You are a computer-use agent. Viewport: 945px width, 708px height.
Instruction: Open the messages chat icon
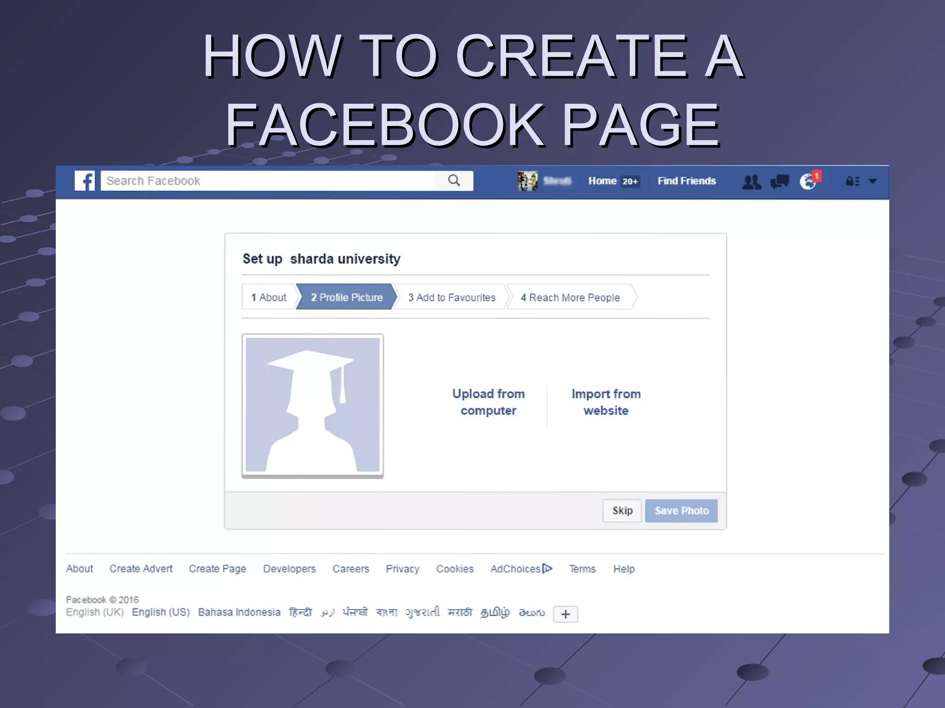click(x=780, y=182)
